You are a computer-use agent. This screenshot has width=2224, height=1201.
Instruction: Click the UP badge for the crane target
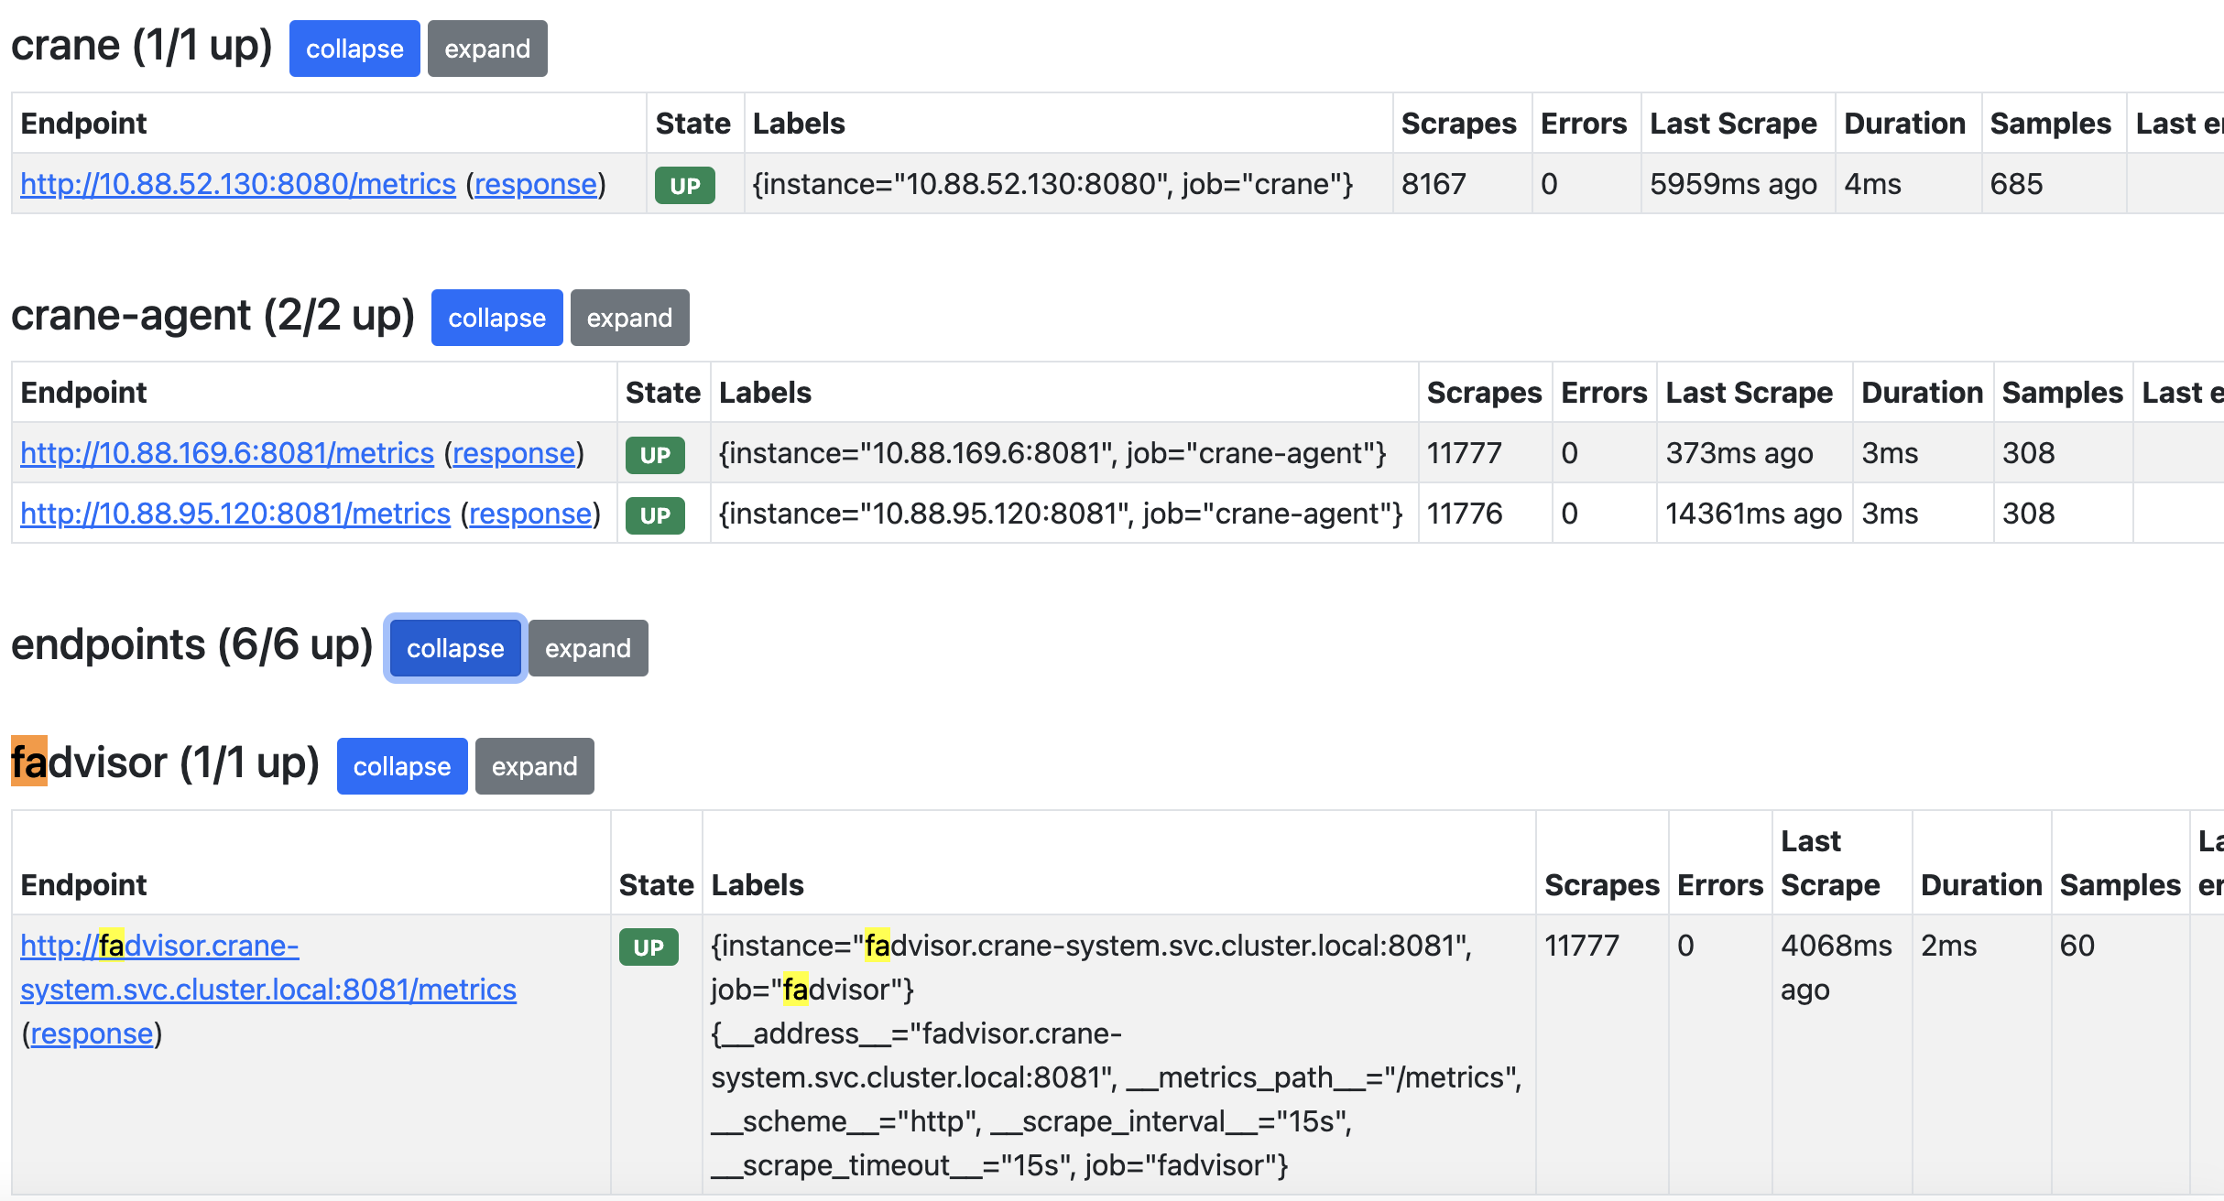[x=683, y=183]
